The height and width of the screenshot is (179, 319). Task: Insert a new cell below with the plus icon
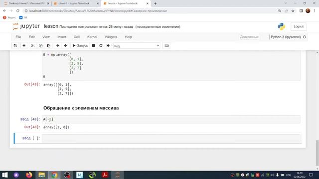click(x=24, y=46)
